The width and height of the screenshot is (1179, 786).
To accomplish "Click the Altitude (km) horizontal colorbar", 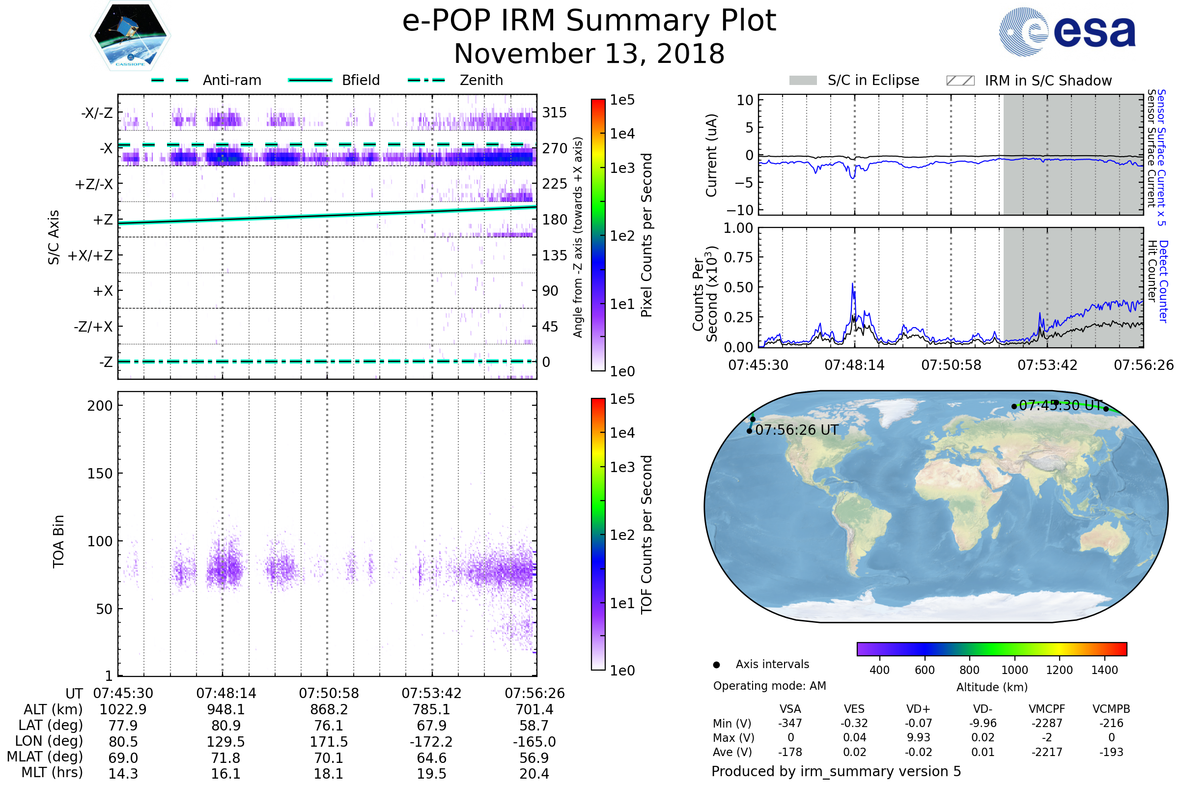I will pos(991,649).
